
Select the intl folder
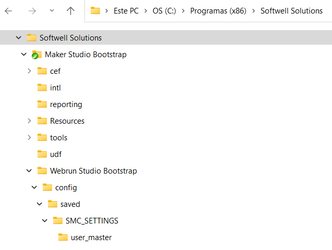point(55,87)
